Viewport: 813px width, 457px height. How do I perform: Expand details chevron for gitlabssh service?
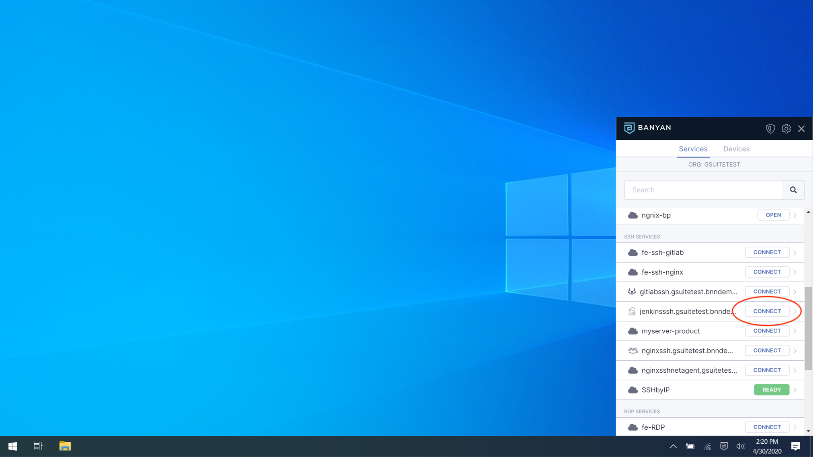[x=795, y=292]
